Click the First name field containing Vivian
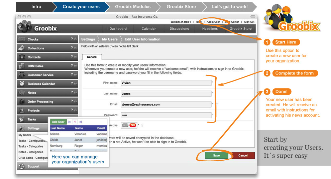 point(166,83)
